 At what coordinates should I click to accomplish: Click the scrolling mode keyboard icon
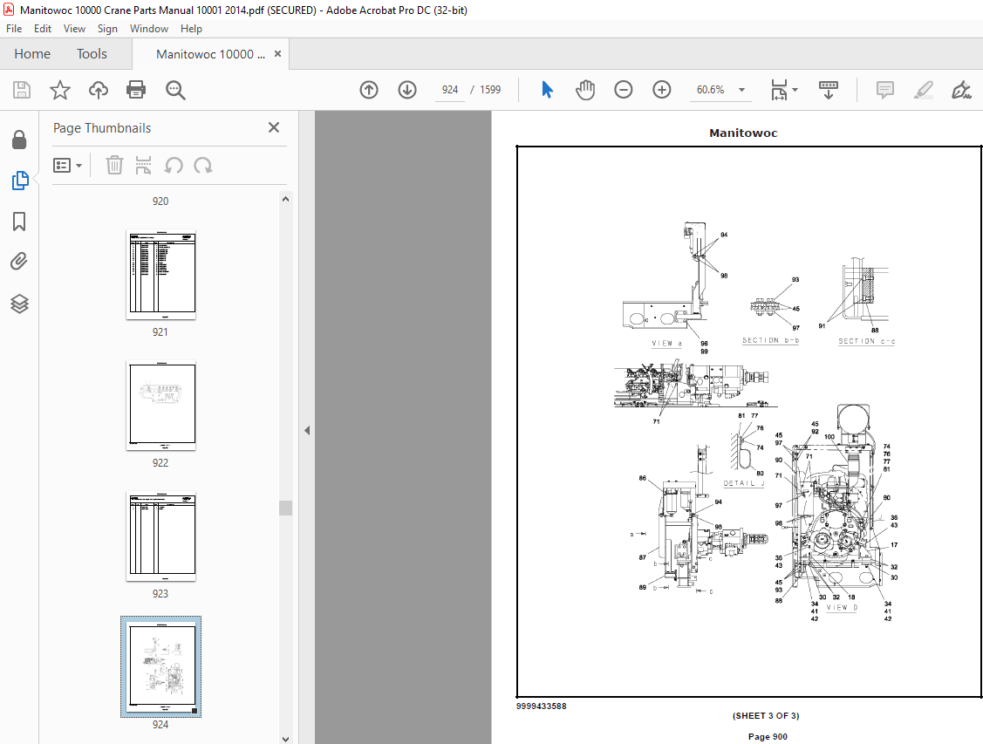[x=828, y=90]
